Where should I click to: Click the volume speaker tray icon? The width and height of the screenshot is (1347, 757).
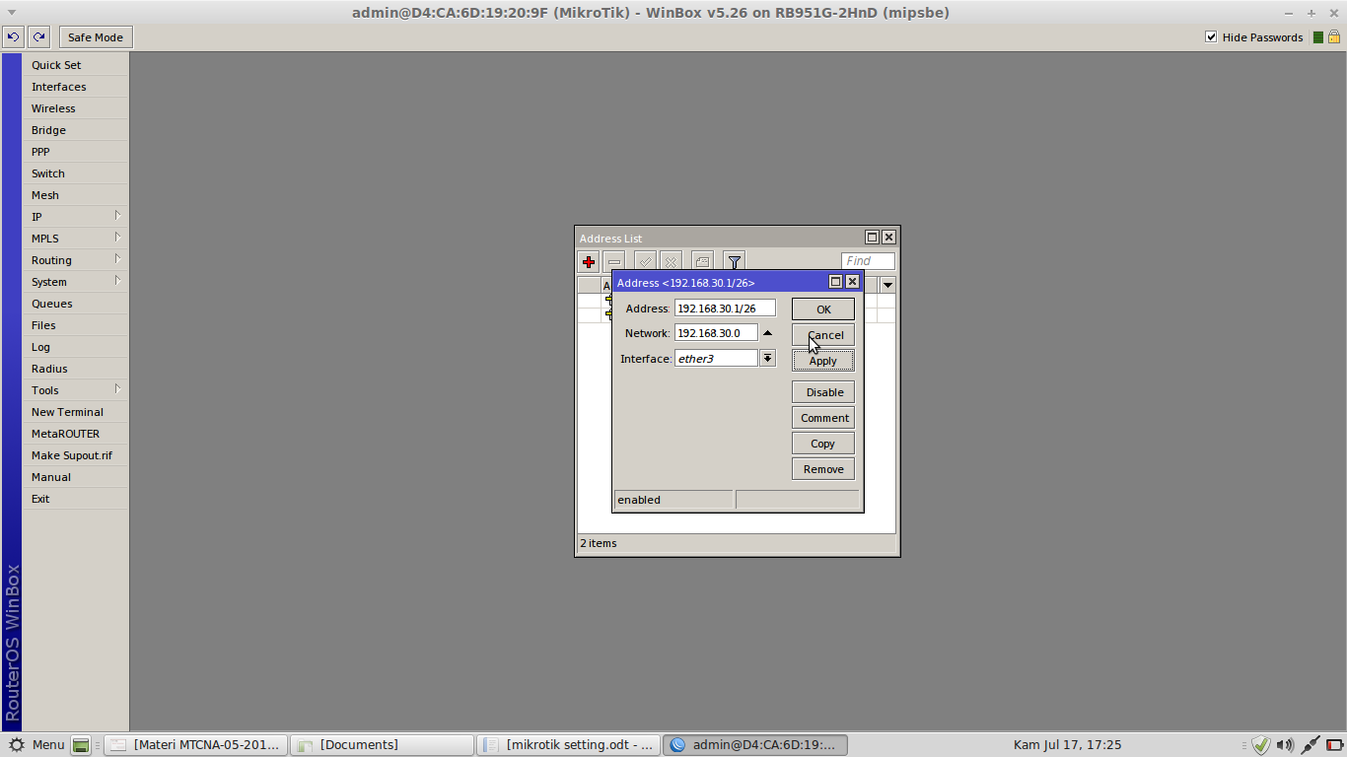pos(1285,745)
